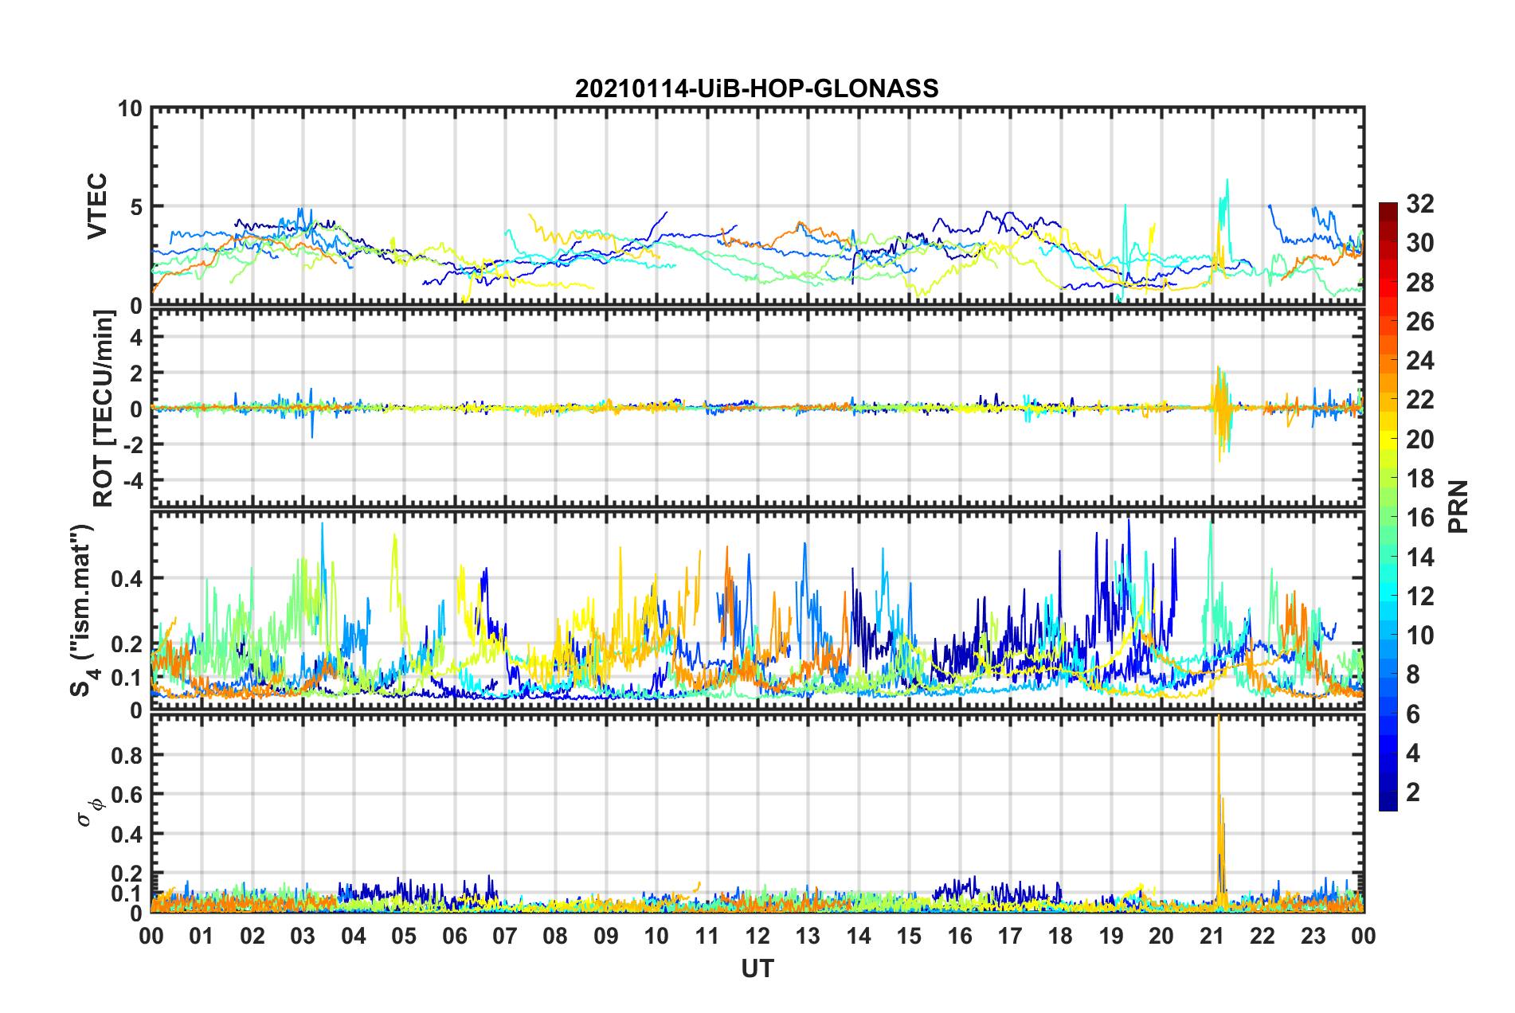Viewport: 1515px width, 1013px height.
Task: Click colorbar tick label 30
Action: (x=1419, y=243)
